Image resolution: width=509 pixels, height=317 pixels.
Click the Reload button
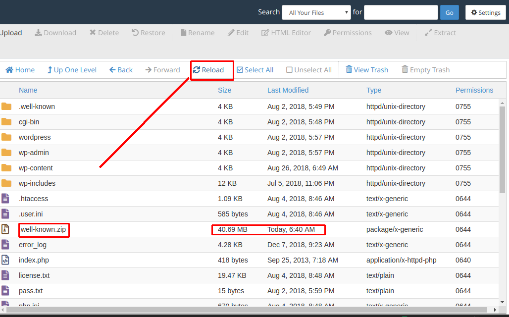click(208, 70)
